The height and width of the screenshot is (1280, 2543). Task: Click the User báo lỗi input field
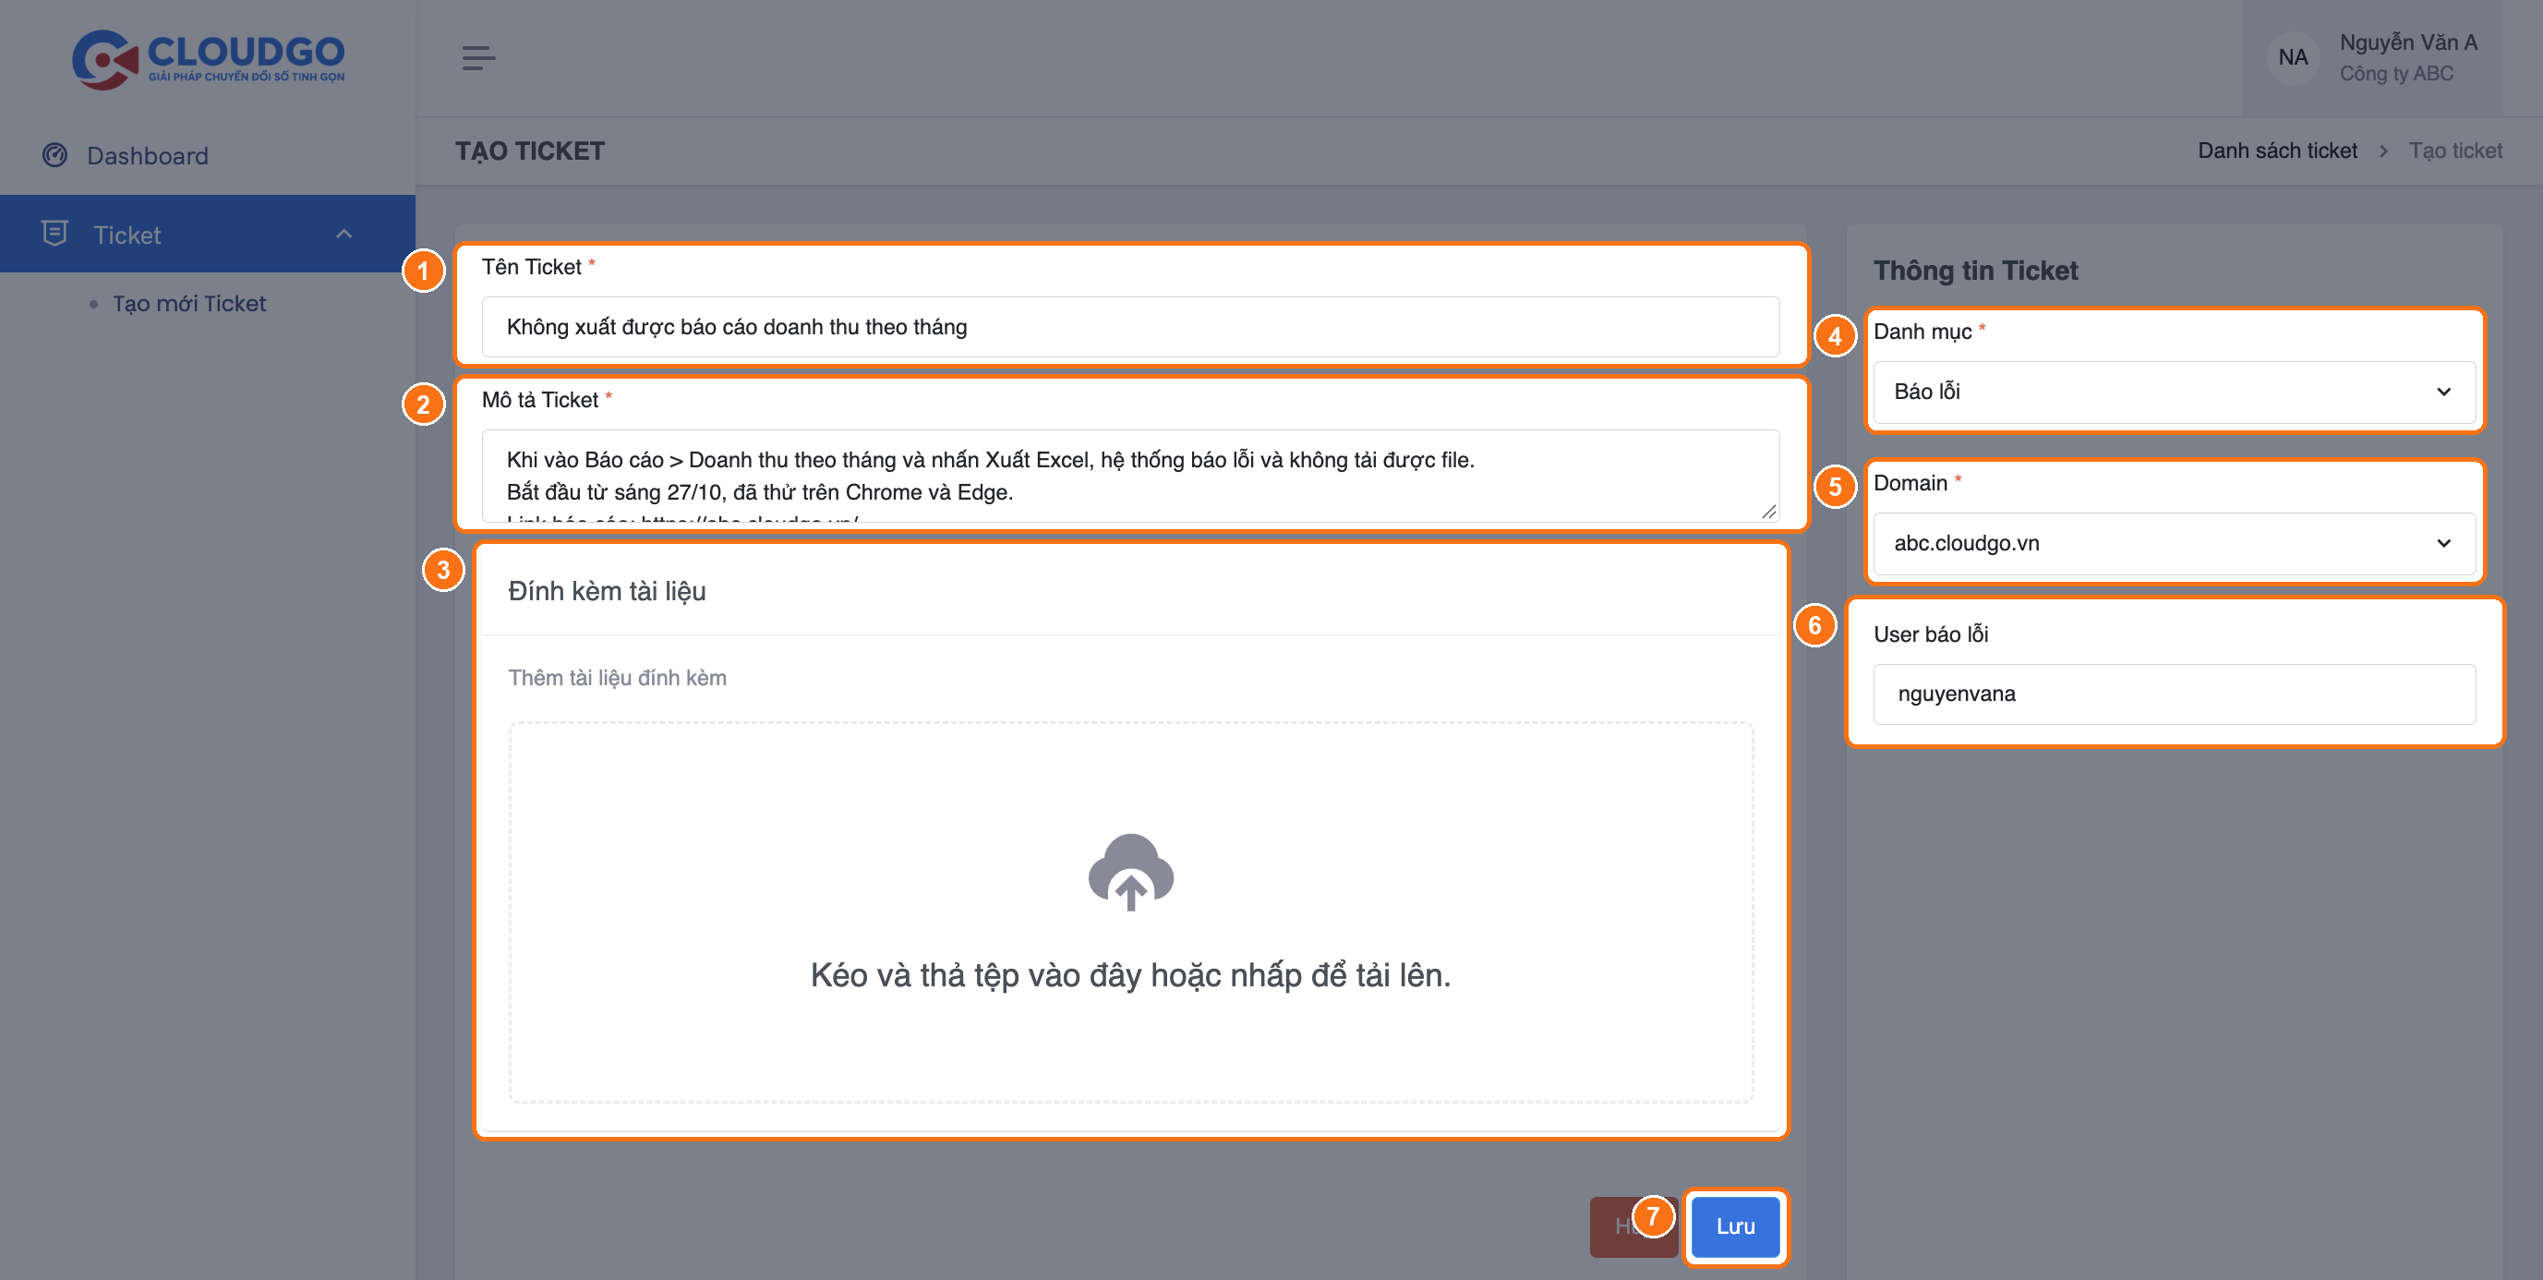tap(2174, 694)
